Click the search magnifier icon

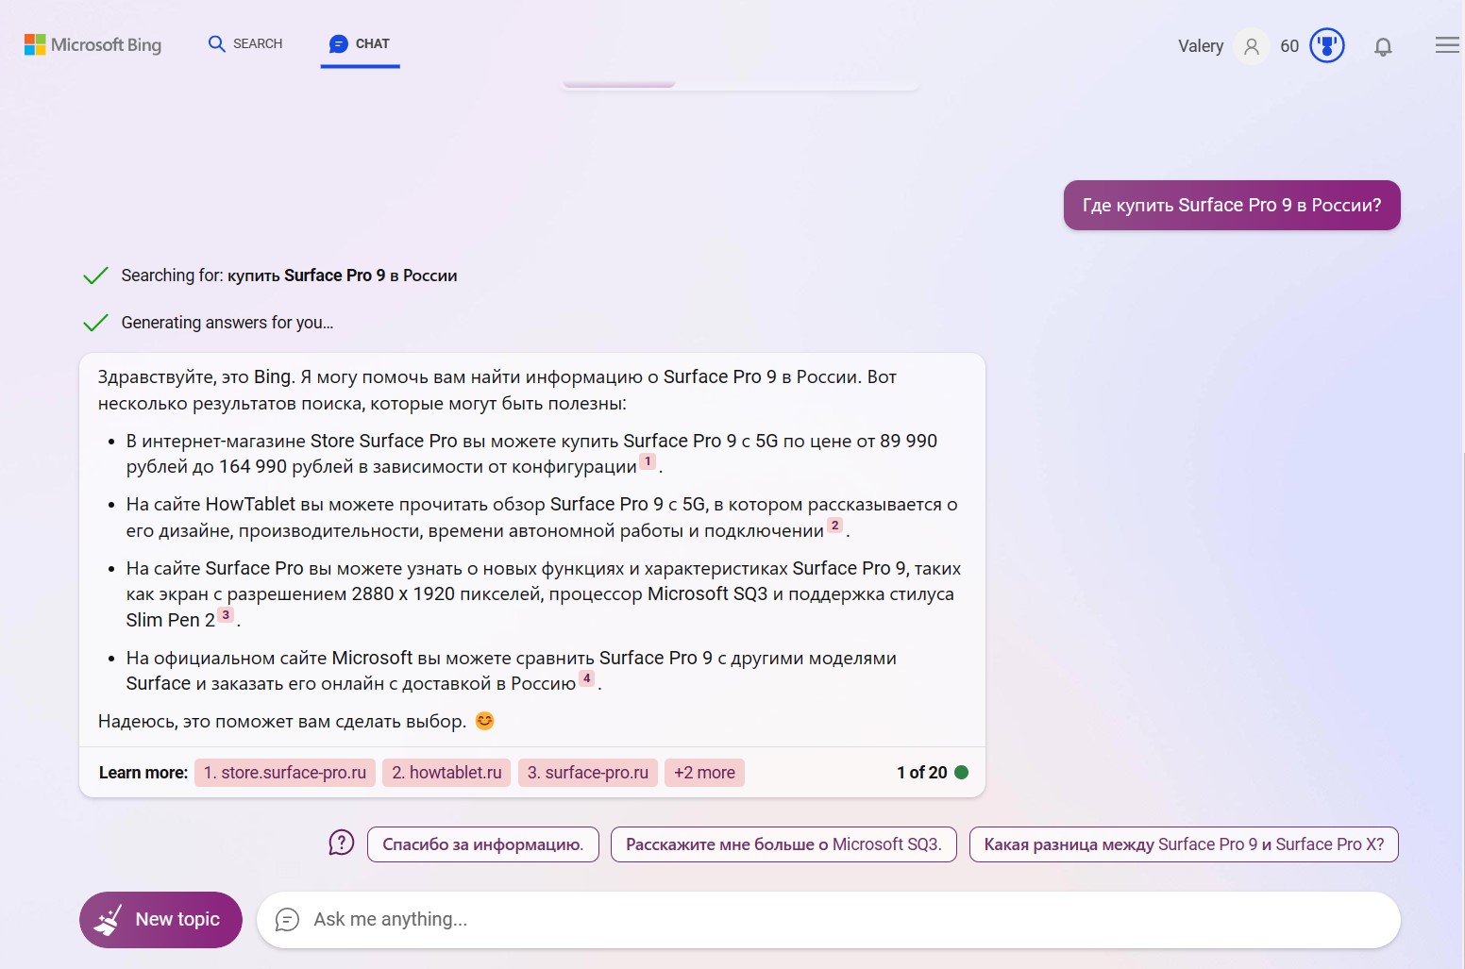tap(217, 43)
